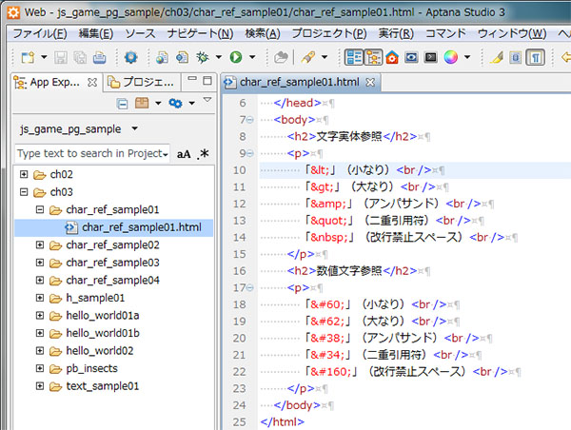Click the blue gear toolbar icon
Viewport: 571px width, 430px height.
coord(130,57)
